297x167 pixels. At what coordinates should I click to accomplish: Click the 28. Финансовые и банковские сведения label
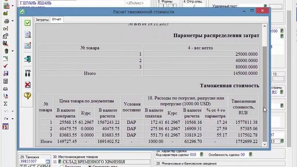pos(187,164)
